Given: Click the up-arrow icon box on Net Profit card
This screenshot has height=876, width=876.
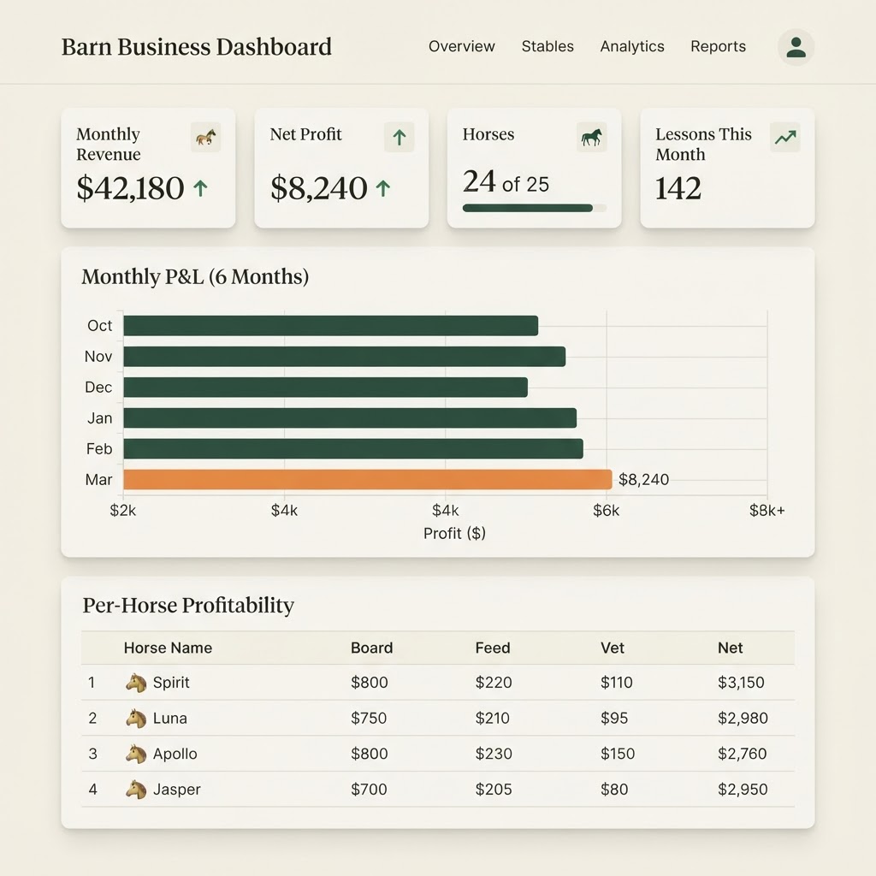Looking at the screenshot, I should [399, 137].
